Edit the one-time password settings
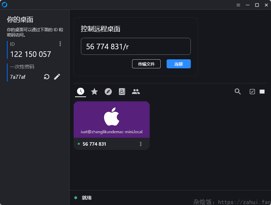 pos(57,77)
